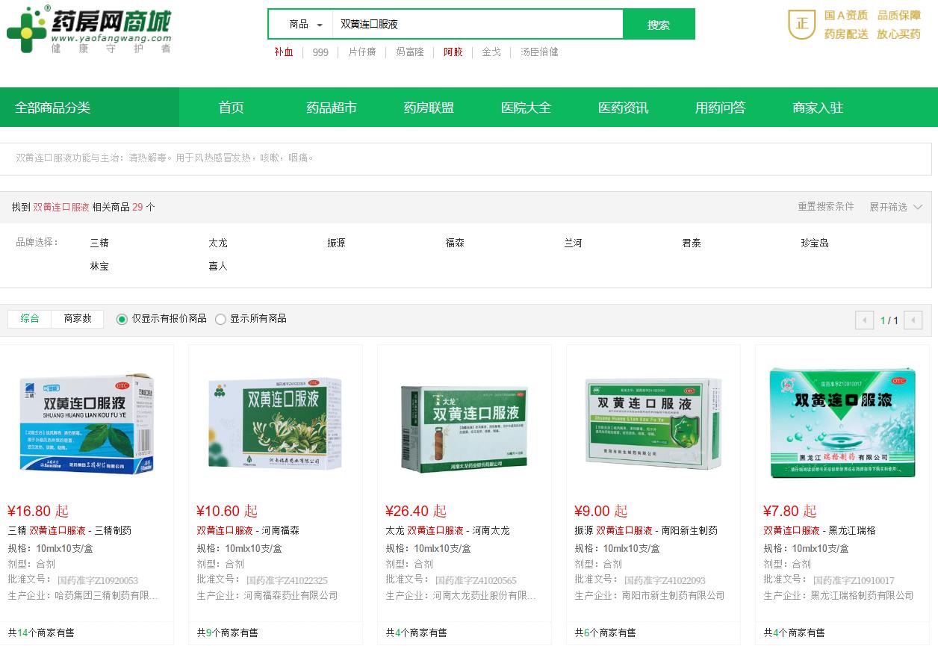This screenshot has width=938, height=646.
Task: Select the 显示所有商品 radio option
Action: tap(221, 319)
